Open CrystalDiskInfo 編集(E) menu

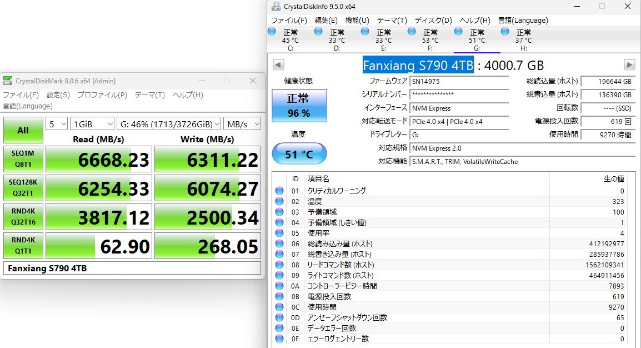coord(326,21)
